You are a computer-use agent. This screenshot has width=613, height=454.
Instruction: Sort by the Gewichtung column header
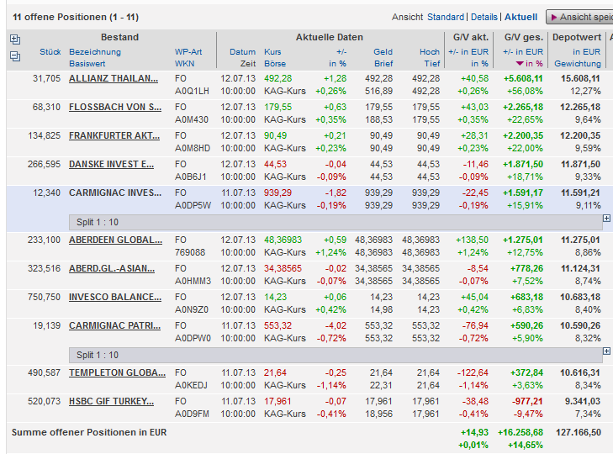pos(578,64)
